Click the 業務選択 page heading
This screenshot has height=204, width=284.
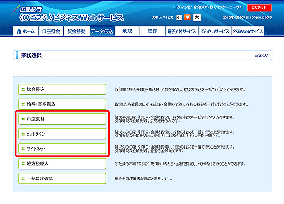pos(31,55)
